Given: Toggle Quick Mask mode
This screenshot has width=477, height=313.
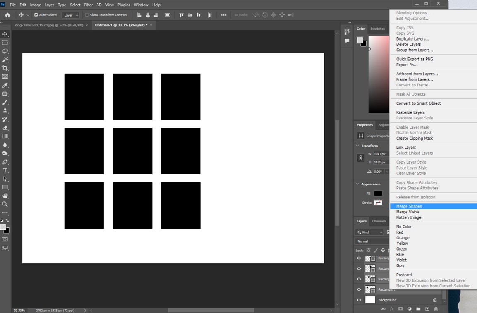Looking at the screenshot, I should (x=5, y=239).
